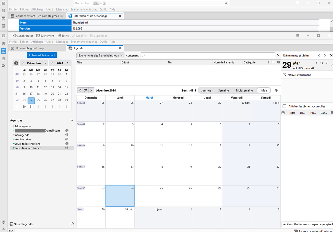Open the Évènements et tâches menu
Viewport: 333px width, 232px height.
click(x=83, y=42)
